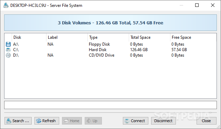
Task: Click the Floppy Disk type cell
Action: point(99,44)
